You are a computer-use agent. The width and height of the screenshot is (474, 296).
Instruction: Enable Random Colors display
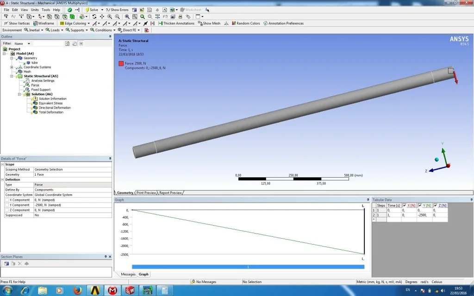pyautogui.click(x=246, y=24)
